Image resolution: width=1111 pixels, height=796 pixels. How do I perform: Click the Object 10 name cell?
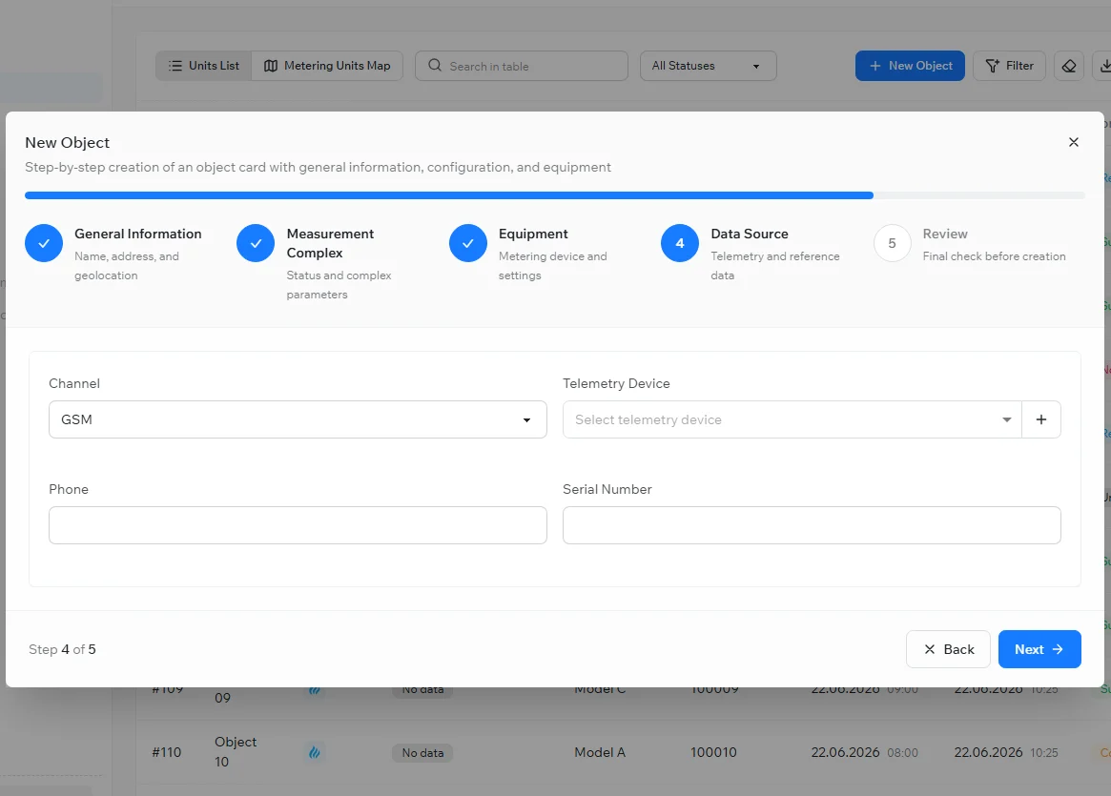pyautogui.click(x=236, y=751)
